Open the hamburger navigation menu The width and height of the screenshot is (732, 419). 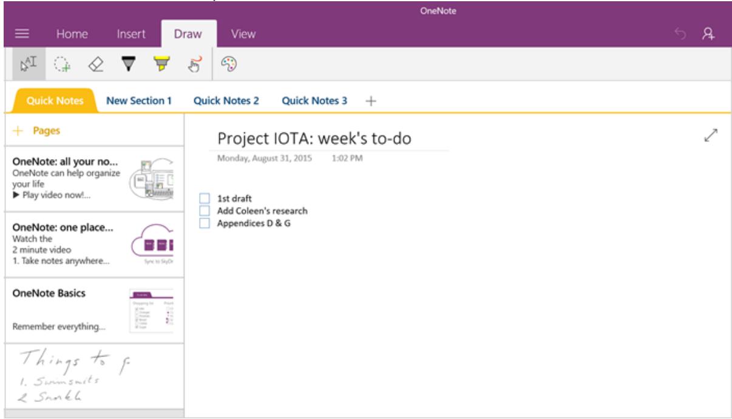pyautogui.click(x=22, y=35)
